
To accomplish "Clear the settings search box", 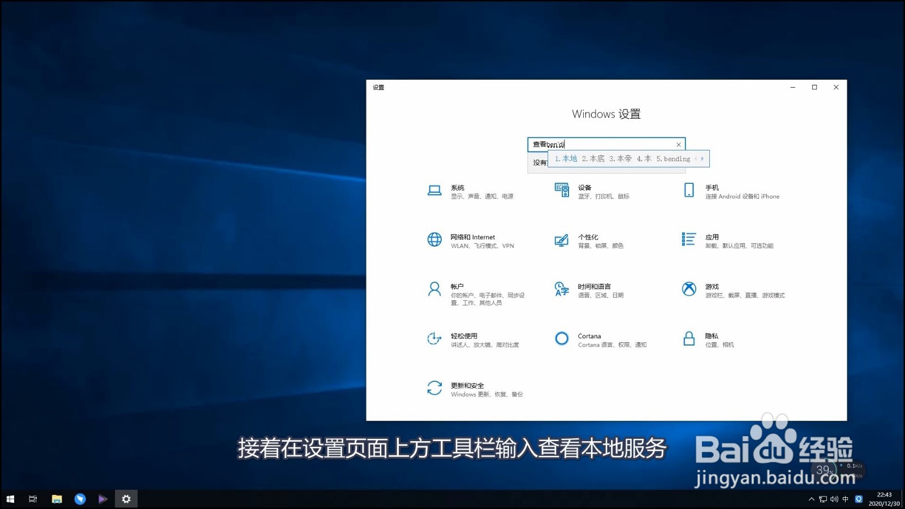I will [679, 144].
